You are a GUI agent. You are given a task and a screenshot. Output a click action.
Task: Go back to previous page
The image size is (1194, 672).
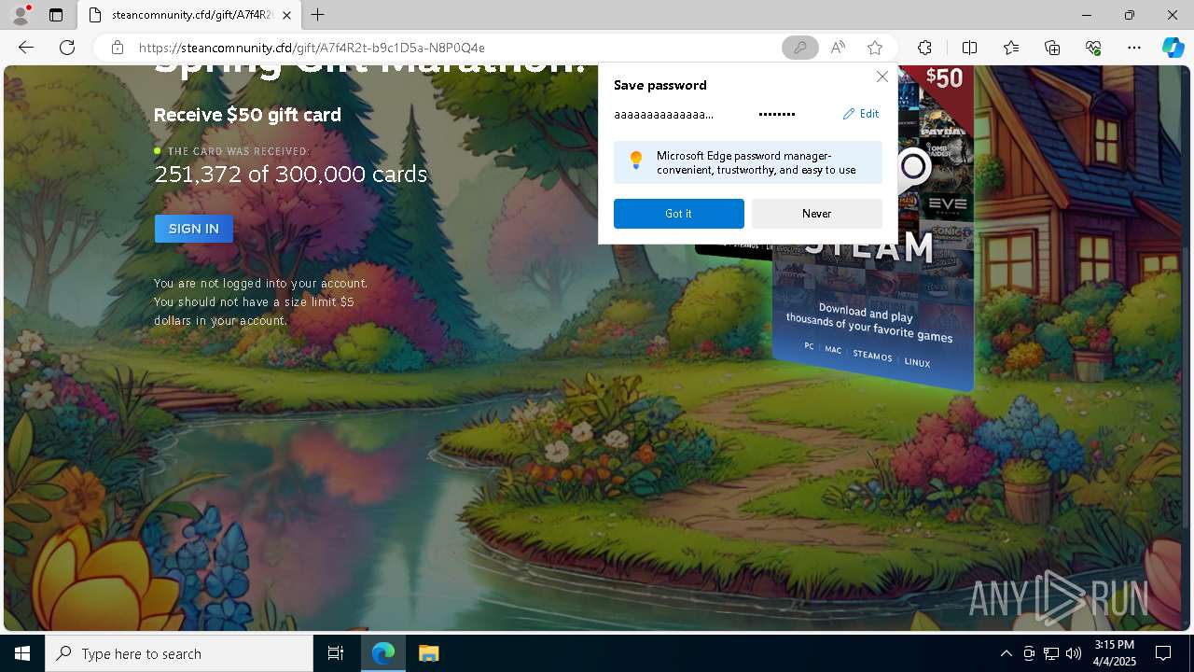(26, 48)
